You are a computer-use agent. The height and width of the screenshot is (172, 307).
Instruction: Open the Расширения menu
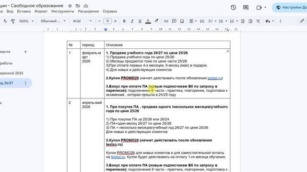pos(88,11)
